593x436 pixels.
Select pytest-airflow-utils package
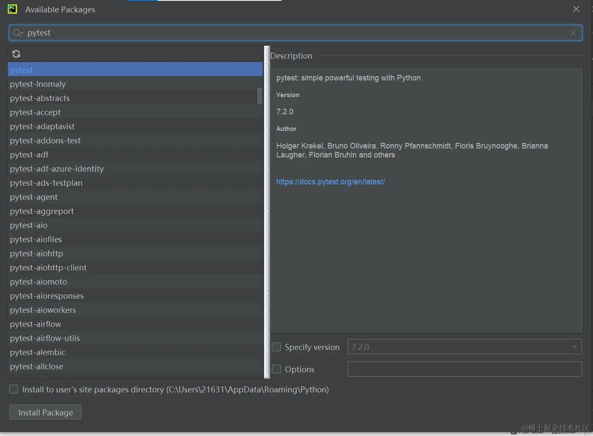coord(135,338)
